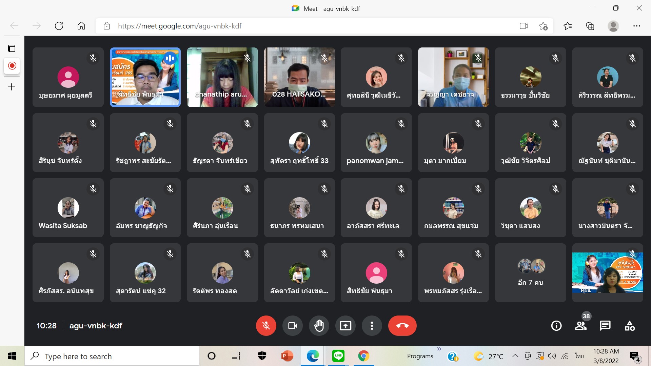Open meeting details info icon
Image resolution: width=651 pixels, height=366 pixels.
pos(556,326)
